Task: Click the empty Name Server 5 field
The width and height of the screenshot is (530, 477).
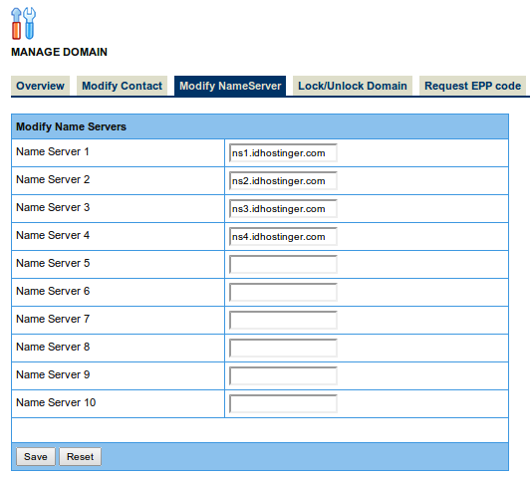Action: (x=283, y=265)
